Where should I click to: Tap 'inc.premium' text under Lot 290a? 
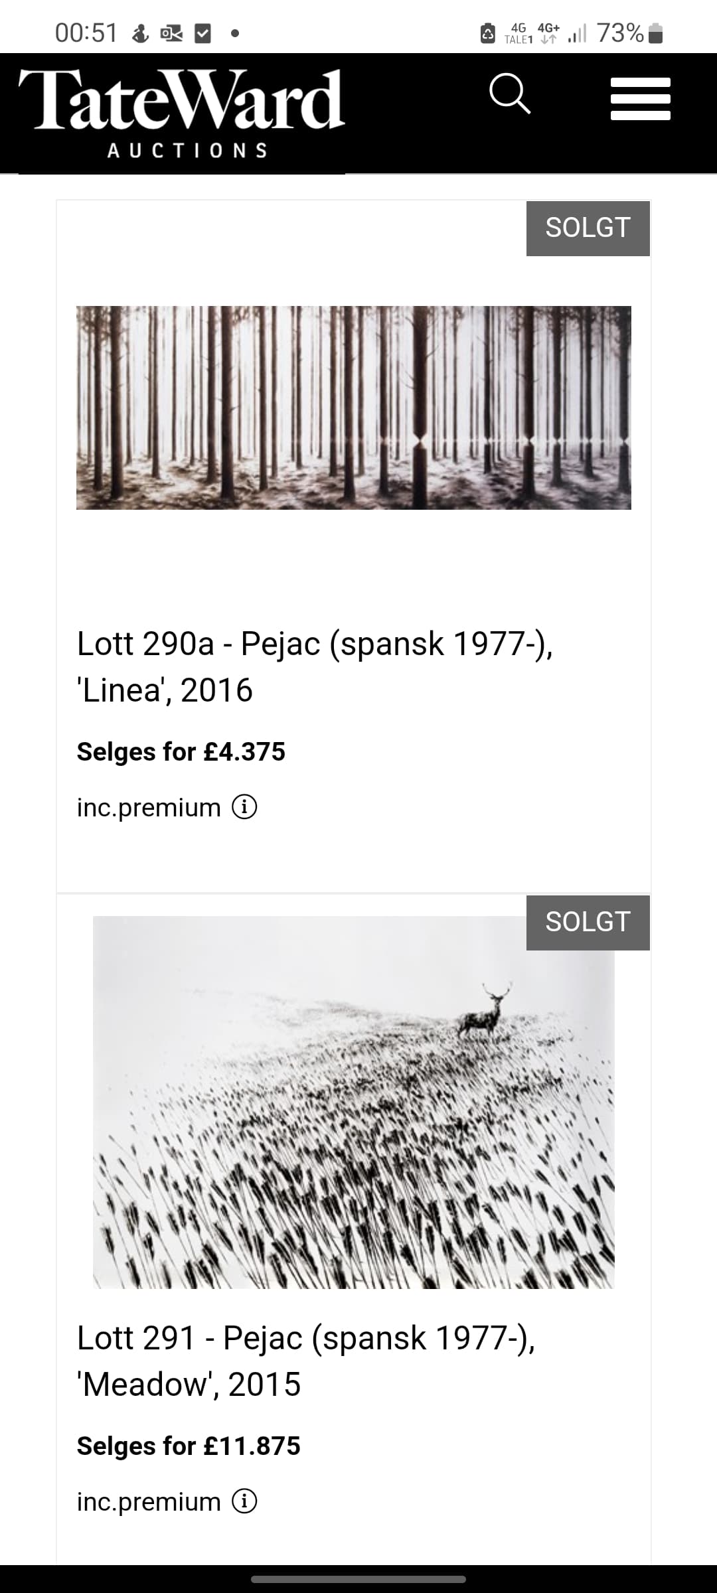149,808
